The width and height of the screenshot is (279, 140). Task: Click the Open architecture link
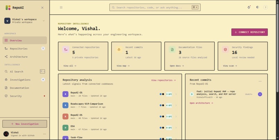coord(201,103)
